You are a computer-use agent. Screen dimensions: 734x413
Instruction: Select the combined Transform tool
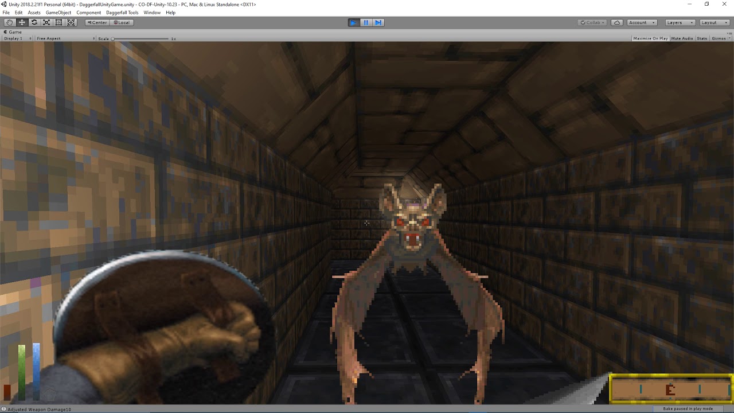click(71, 22)
